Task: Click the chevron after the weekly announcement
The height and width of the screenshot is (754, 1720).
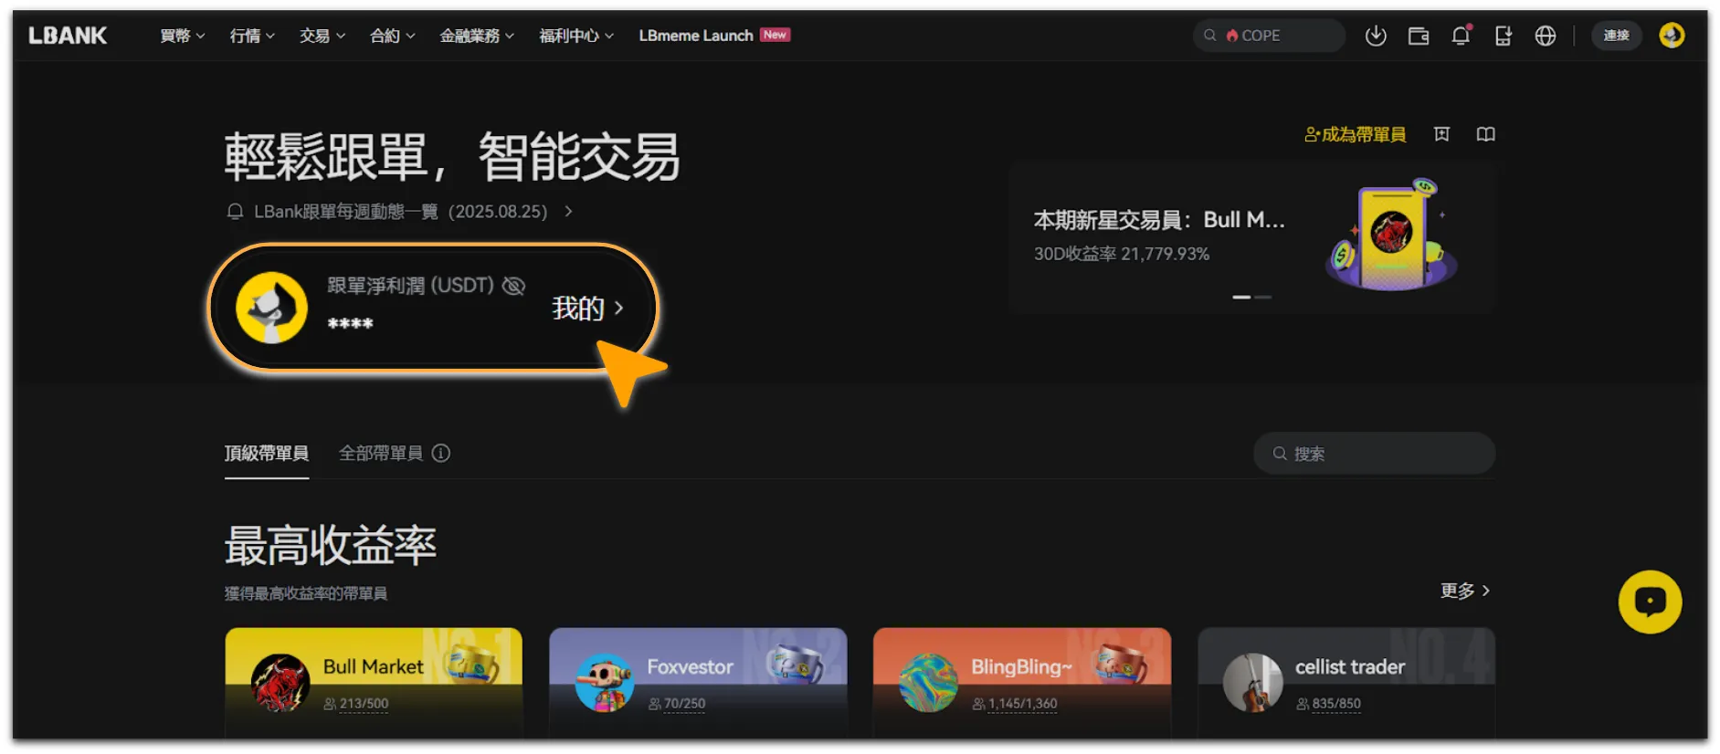Action: pyautogui.click(x=568, y=212)
